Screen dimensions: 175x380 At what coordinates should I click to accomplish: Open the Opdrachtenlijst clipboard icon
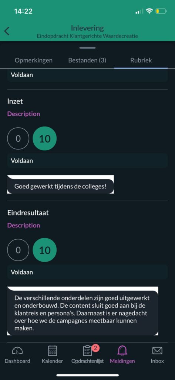[87, 351]
